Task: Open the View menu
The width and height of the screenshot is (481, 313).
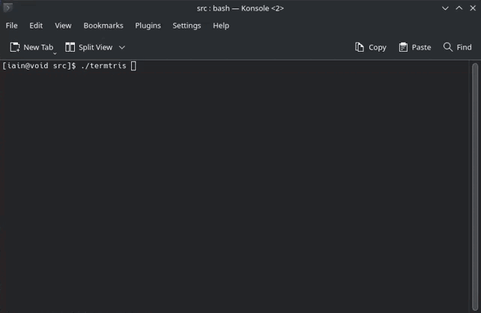Action: pyautogui.click(x=63, y=25)
